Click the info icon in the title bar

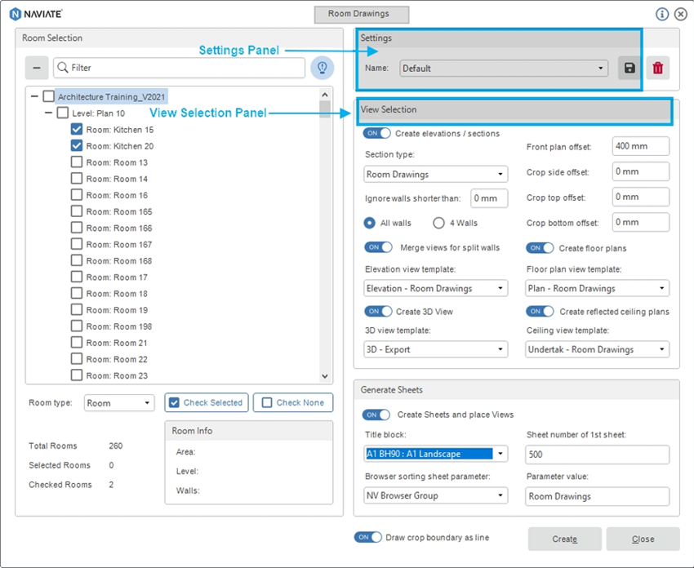[662, 14]
